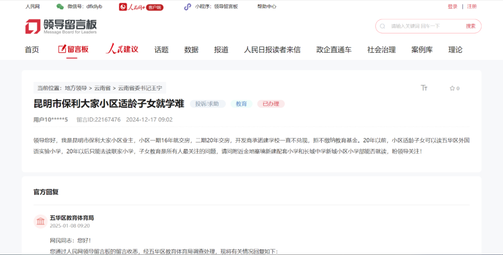Click 地方领导 in breadcrumb
The image size is (503, 255).
click(76, 88)
